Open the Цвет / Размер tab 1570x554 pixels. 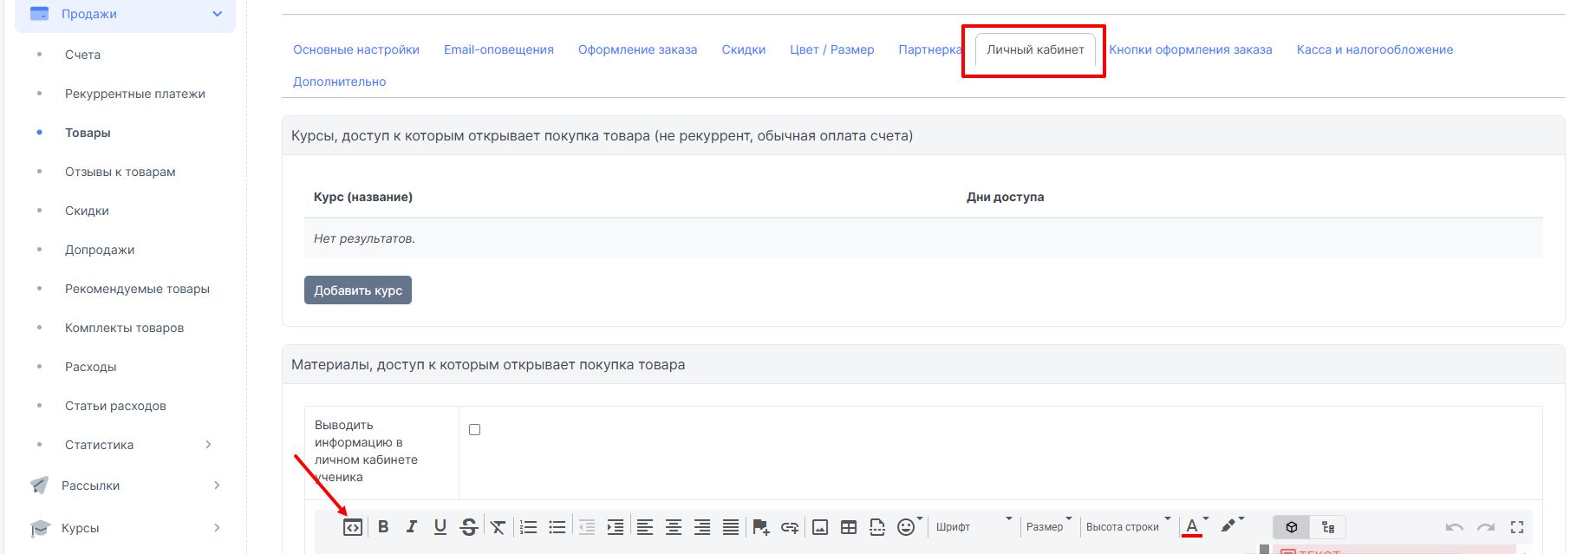pos(832,49)
